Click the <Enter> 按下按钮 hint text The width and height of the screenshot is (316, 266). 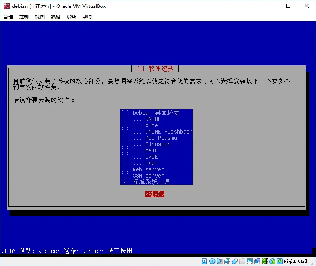(108, 251)
